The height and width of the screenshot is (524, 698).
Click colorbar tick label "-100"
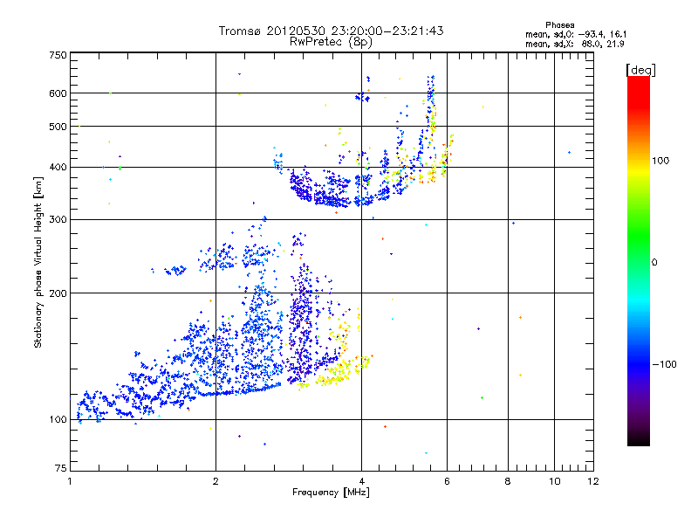(664, 364)
